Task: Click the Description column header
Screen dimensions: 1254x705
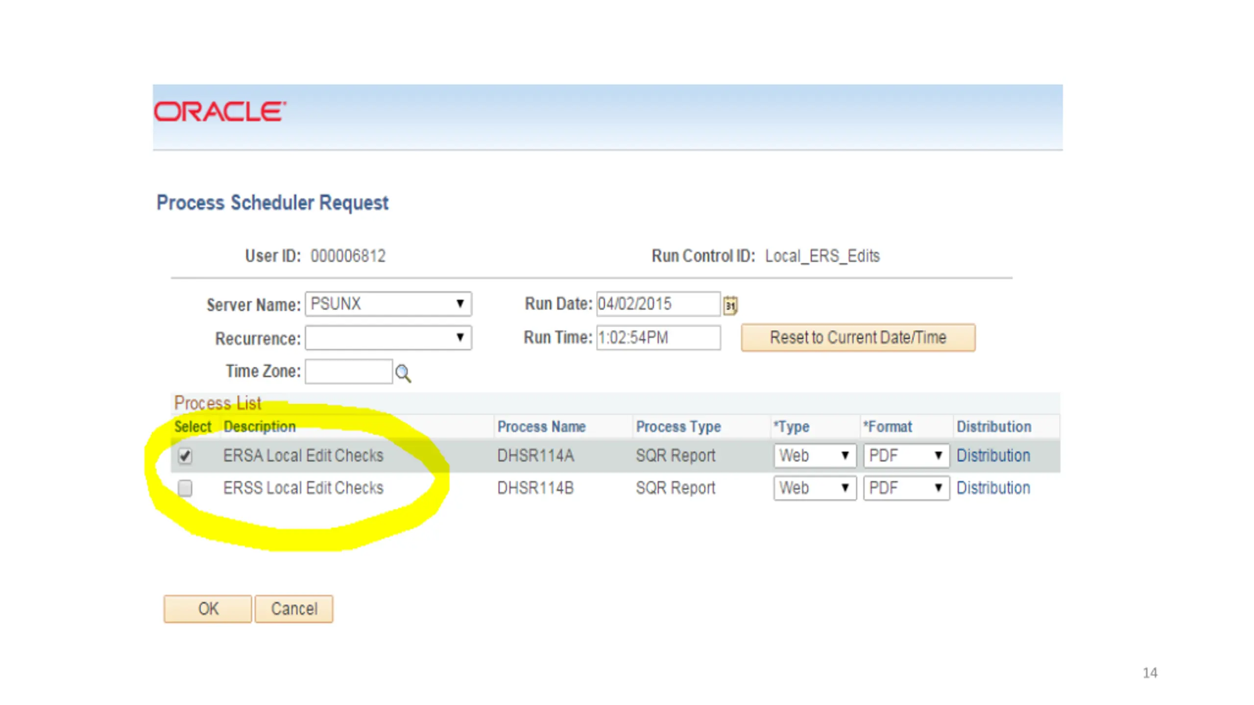Action: (x=260, y=426)
